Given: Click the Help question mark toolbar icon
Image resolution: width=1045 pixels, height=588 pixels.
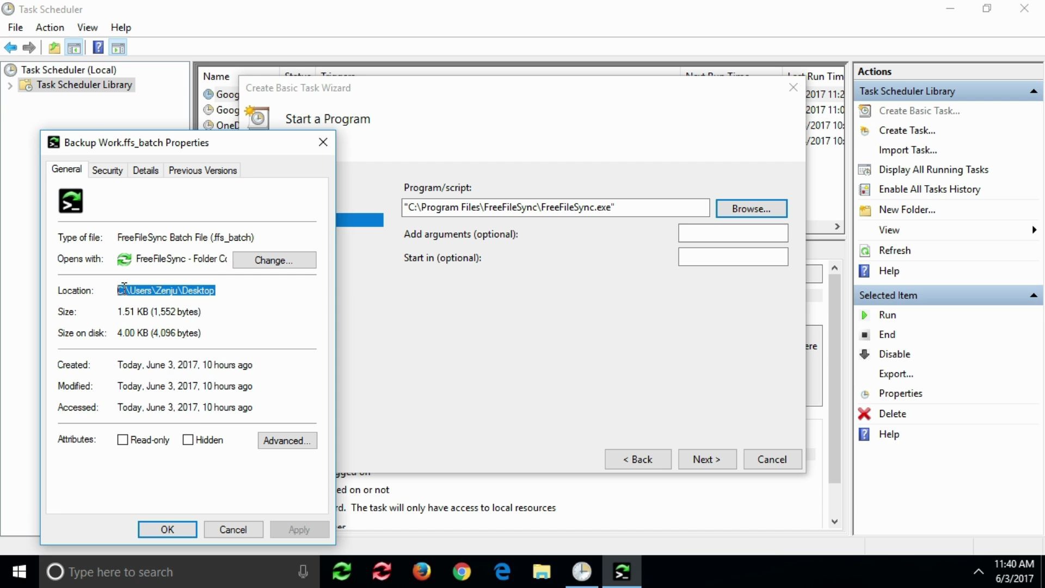Looking at the screenshot, I should [x=98, y=48].
